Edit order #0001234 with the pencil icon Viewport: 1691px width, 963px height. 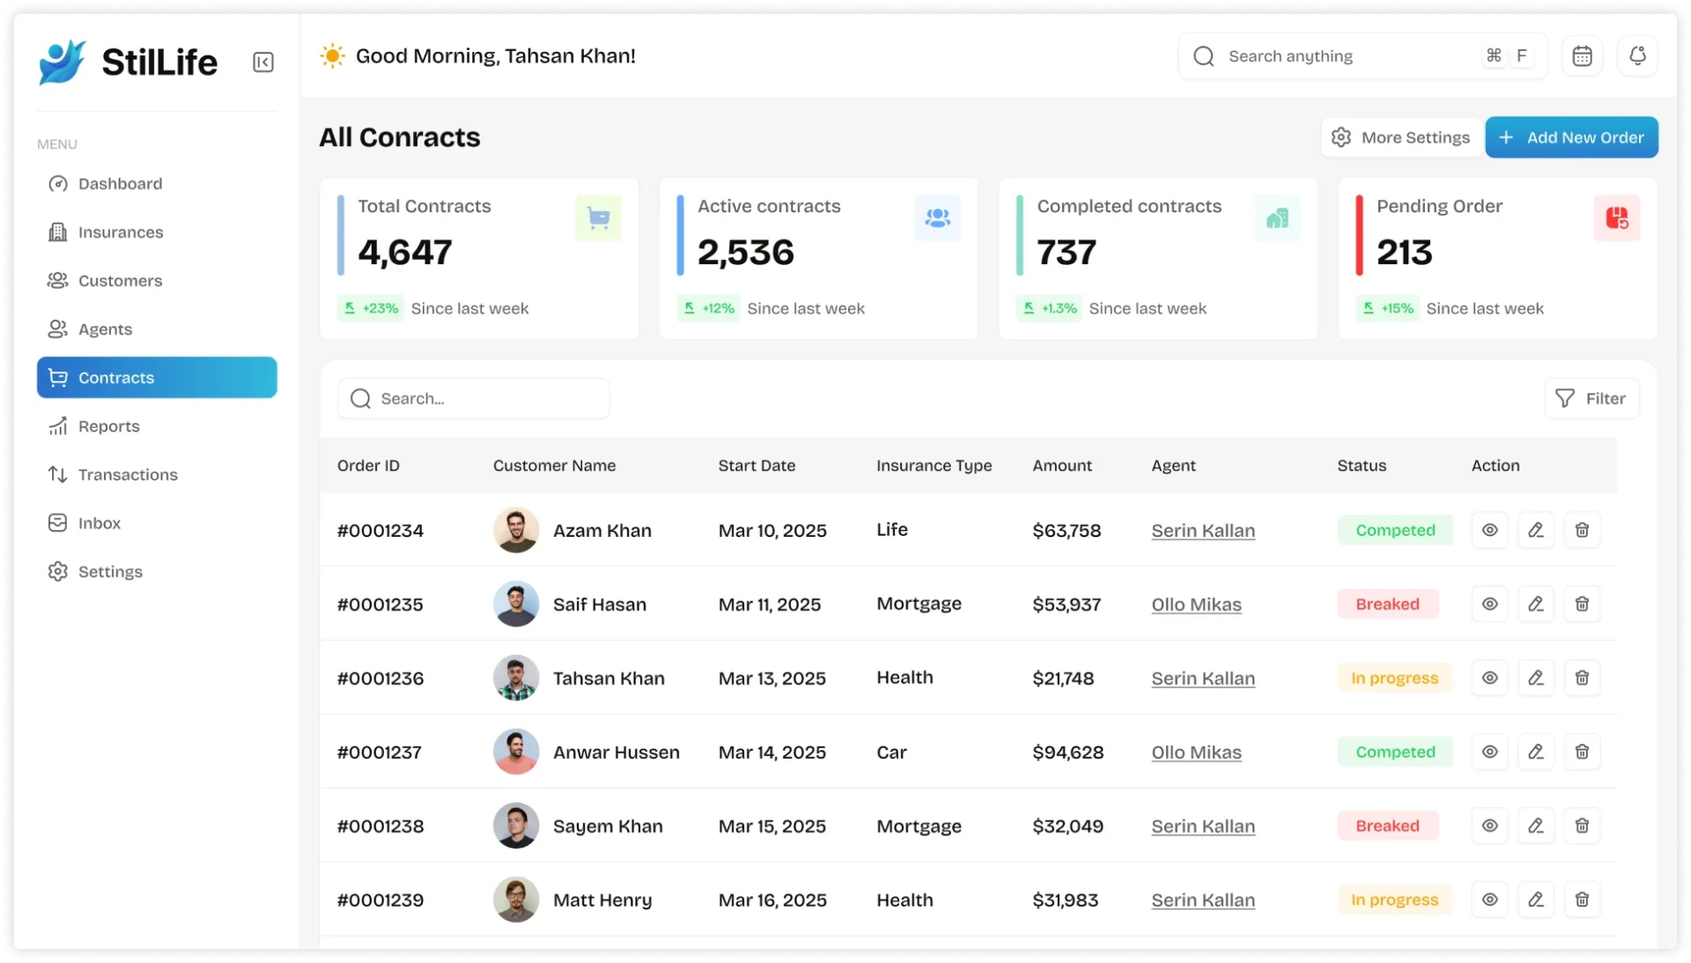1535,530
